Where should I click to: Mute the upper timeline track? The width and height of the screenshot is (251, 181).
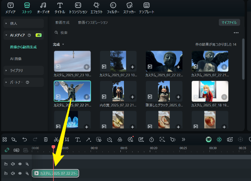pyautogui.click(x=13, y=164)
